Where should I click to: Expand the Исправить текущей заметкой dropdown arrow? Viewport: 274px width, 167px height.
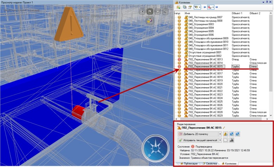click(220, 140)
